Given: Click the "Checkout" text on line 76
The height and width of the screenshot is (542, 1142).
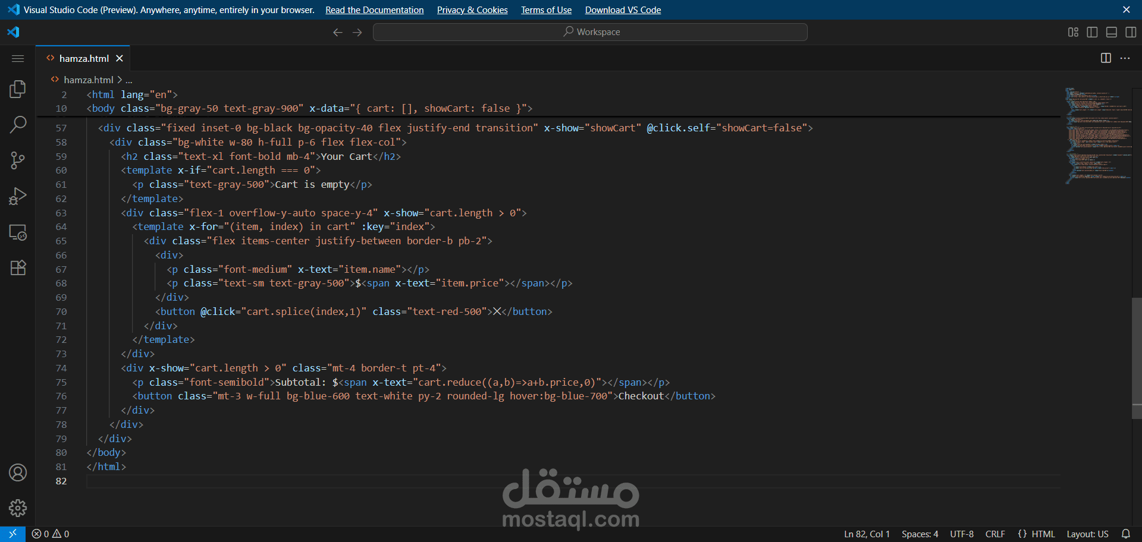Looking at the screenshot, I should [x=641, y=396].
